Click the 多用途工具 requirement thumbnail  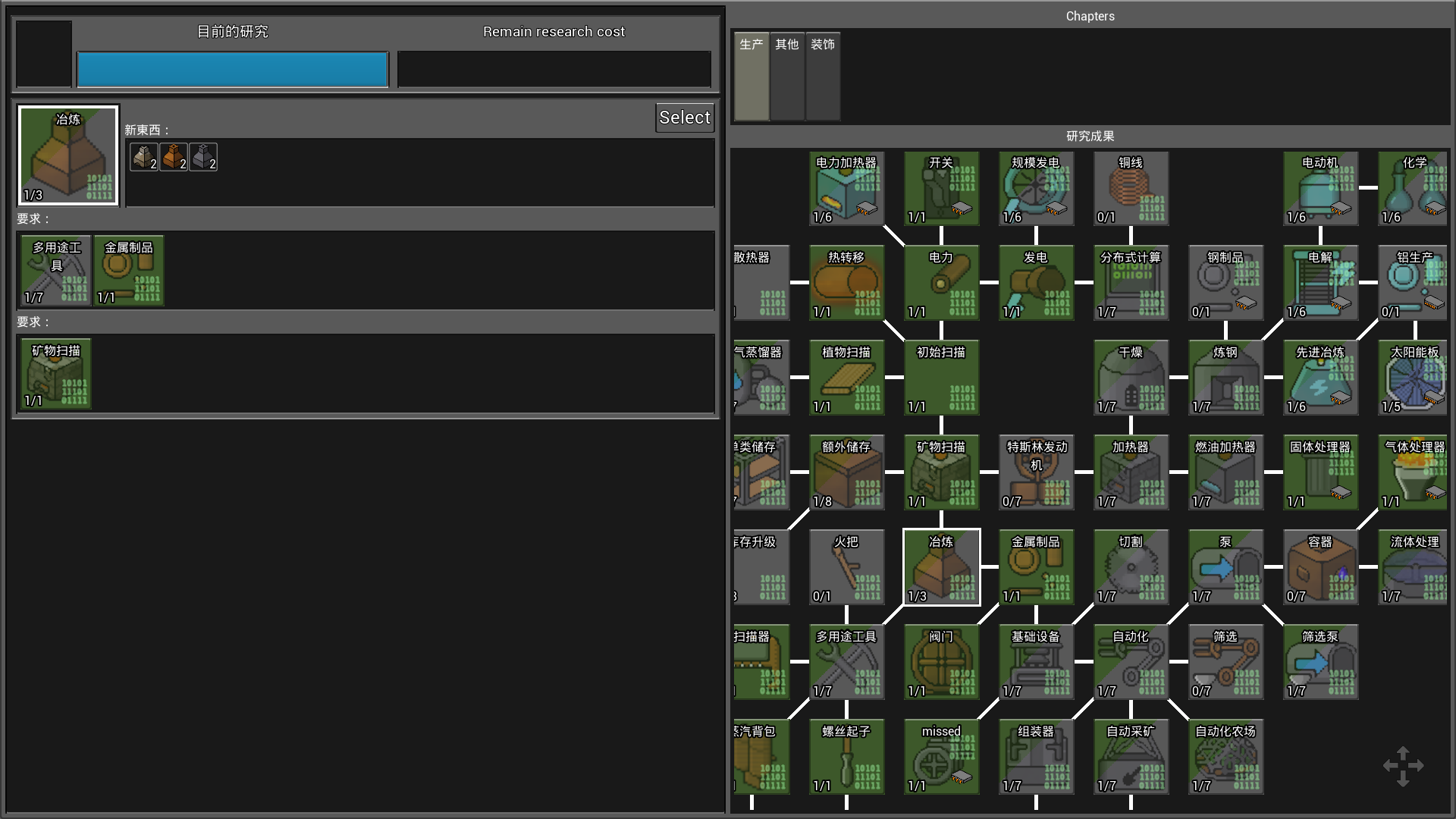(56, 271)
